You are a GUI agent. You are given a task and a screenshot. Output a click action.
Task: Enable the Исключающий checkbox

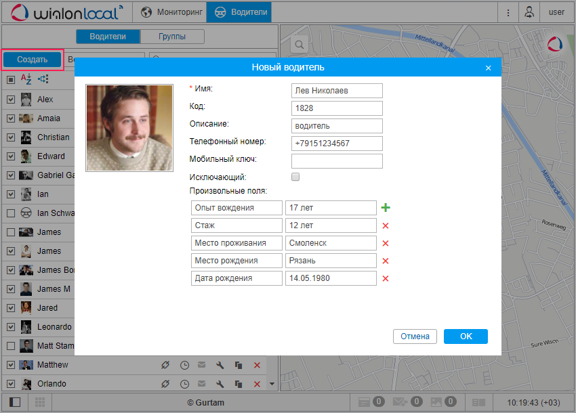click(295, 177)
